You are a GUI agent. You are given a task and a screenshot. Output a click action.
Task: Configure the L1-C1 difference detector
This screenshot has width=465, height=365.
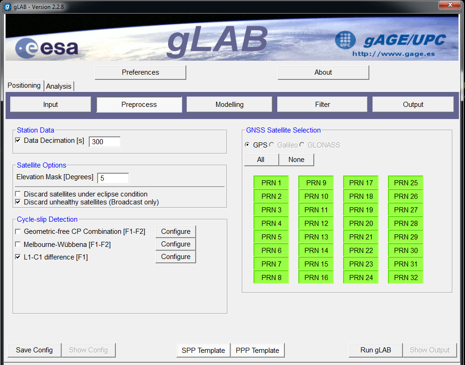(x=176, y=257)
